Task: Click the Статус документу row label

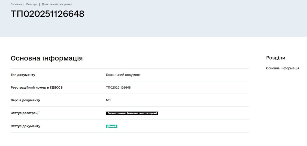Action: click(25, 126)
